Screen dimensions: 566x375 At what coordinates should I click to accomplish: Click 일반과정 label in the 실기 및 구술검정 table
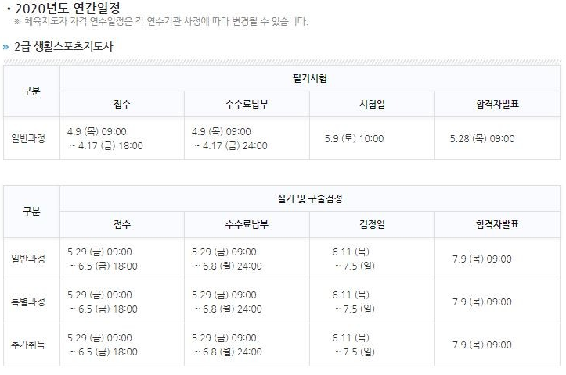(x=28, y=259)
